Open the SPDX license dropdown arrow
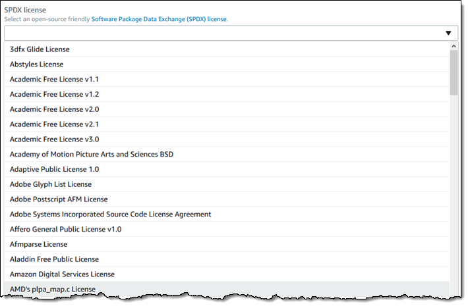This screenshot has width=468, height=306. (448, 33)
